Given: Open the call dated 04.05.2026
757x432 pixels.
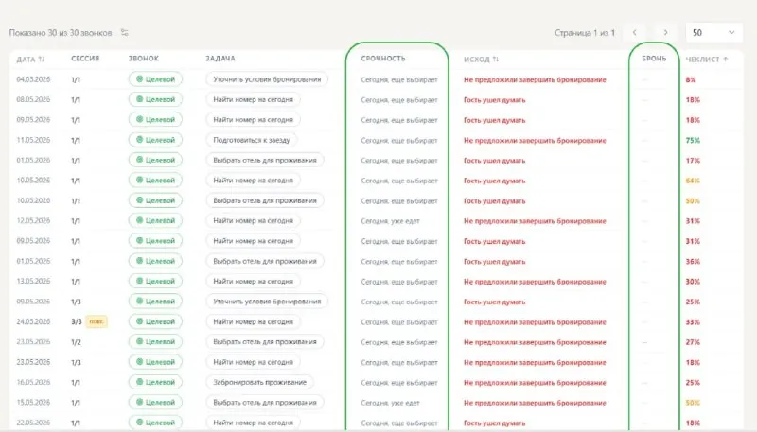Looking at the screenshot, I should click(33, 79).
